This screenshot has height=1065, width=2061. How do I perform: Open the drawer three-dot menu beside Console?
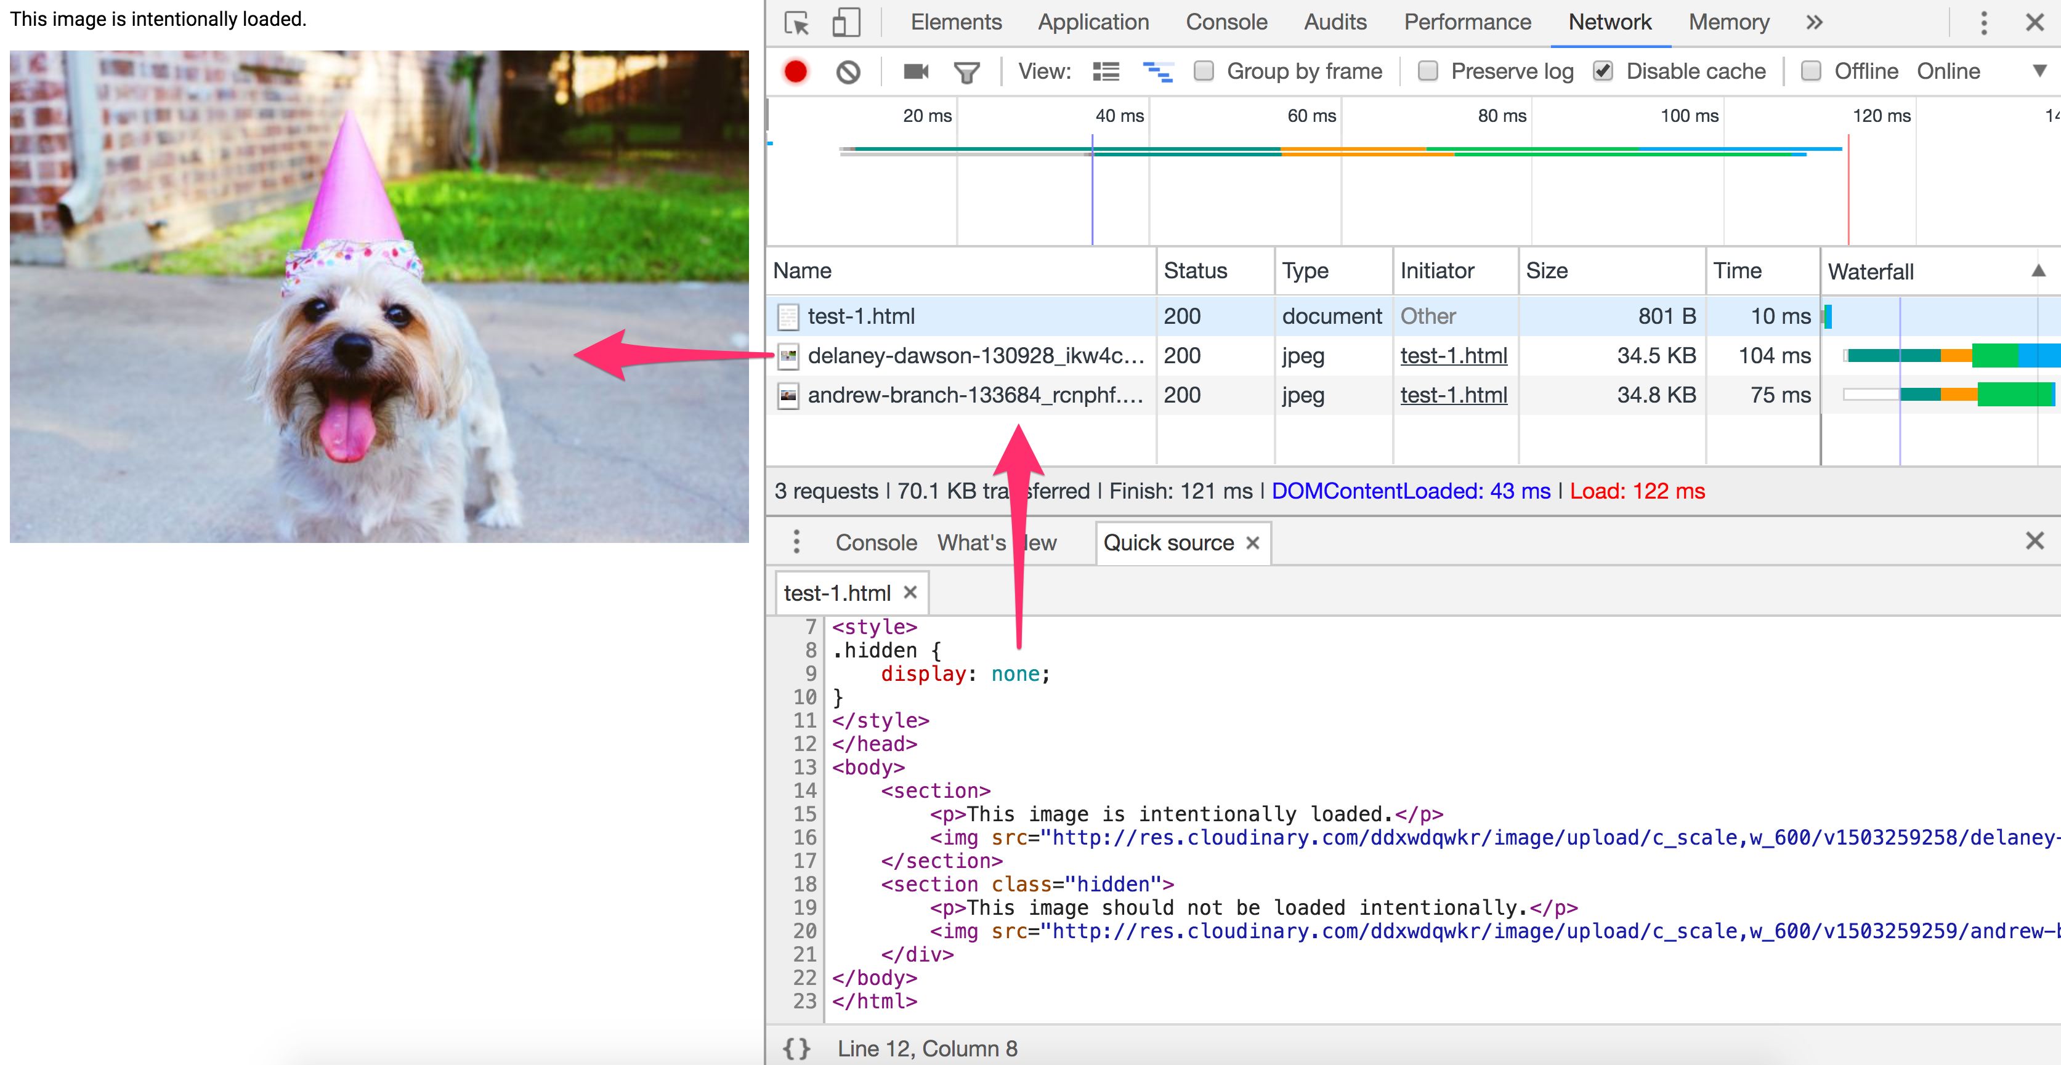796,541
